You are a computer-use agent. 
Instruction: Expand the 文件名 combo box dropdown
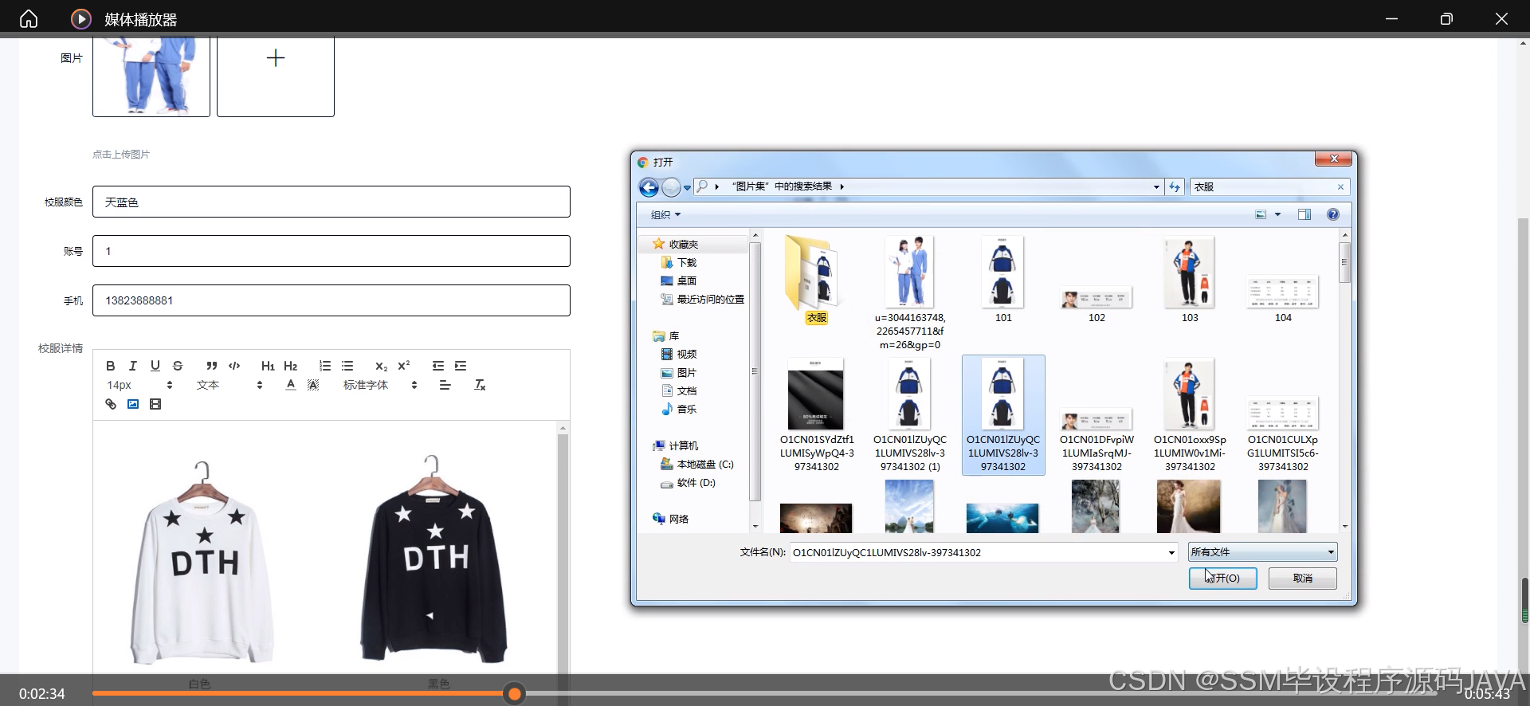(1171, 553)
